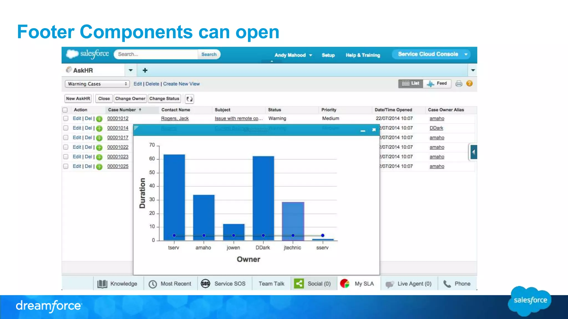Open My SLA footer component
The height and width of the screenshot is (319, 568).
pos(358,284)
